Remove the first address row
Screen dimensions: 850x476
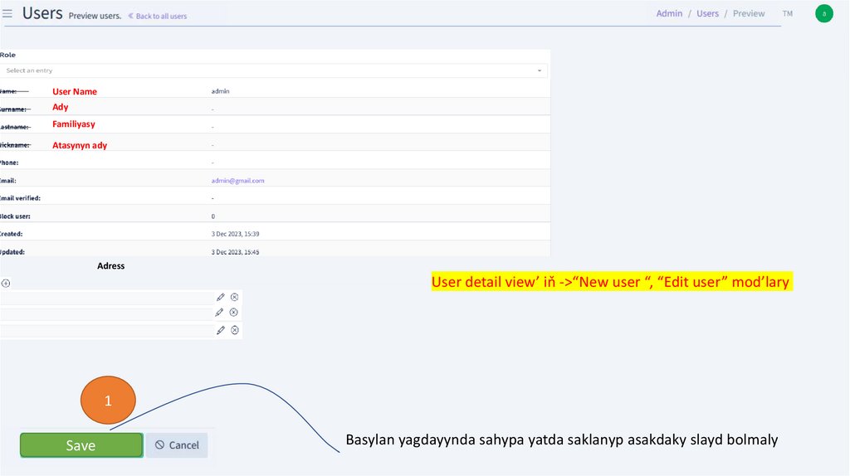(234, 297)
